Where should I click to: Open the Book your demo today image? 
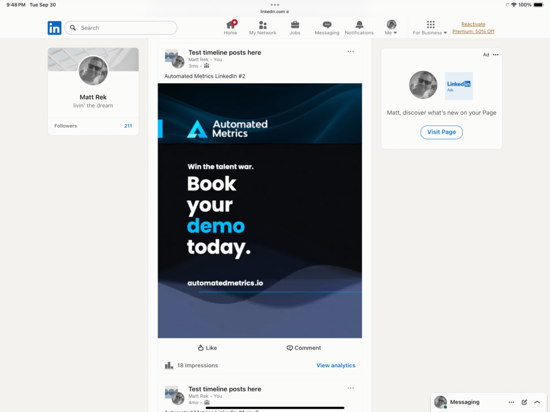coord(260,210)
